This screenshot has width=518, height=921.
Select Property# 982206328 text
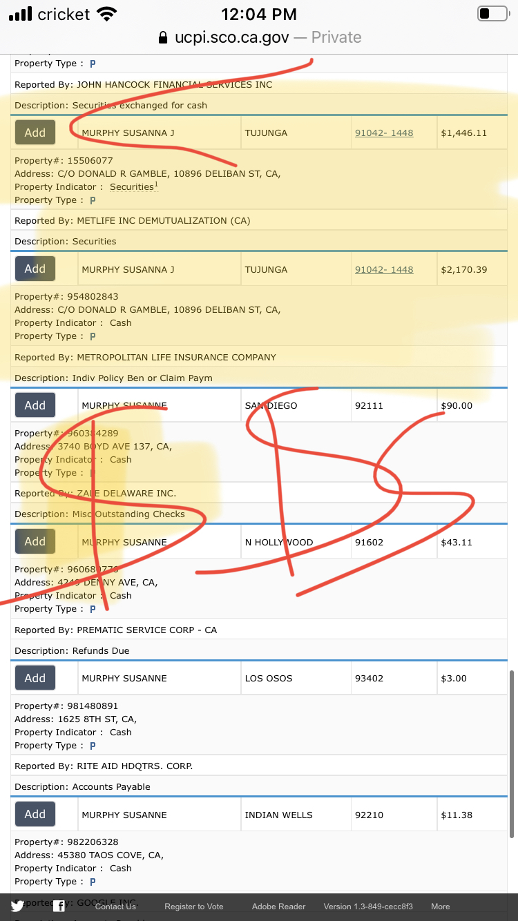66,842
